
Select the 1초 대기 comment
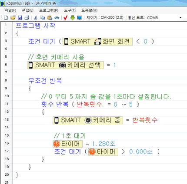tap(70, 136)
